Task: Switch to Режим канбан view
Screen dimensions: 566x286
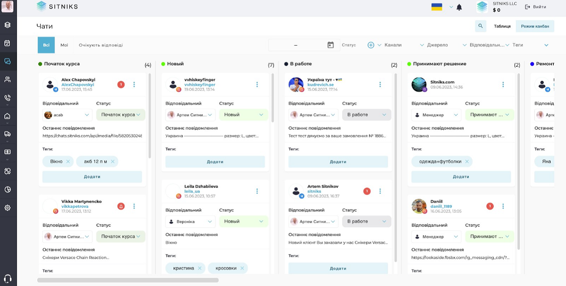Action: point(535,26)
